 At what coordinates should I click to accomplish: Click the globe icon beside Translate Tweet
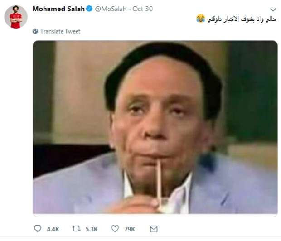(35, 31)
